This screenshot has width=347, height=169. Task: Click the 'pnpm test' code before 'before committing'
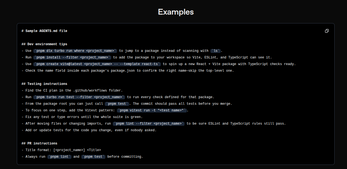pos(93,157)
